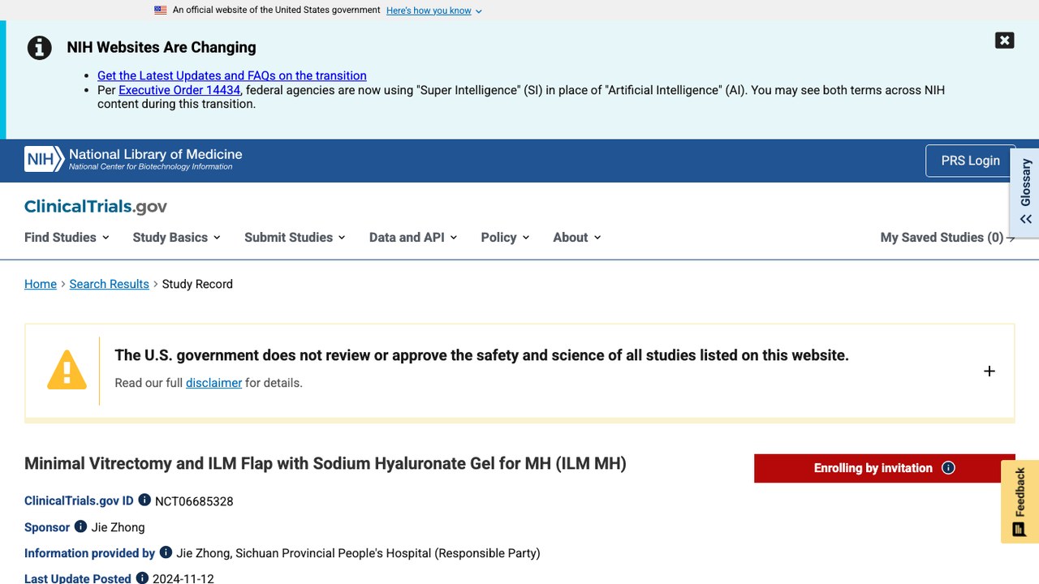The height and width of the screenshot is (584, 1039).
Task: Click the NIH National Library of Medicine logo
Action: click(133, 160)
